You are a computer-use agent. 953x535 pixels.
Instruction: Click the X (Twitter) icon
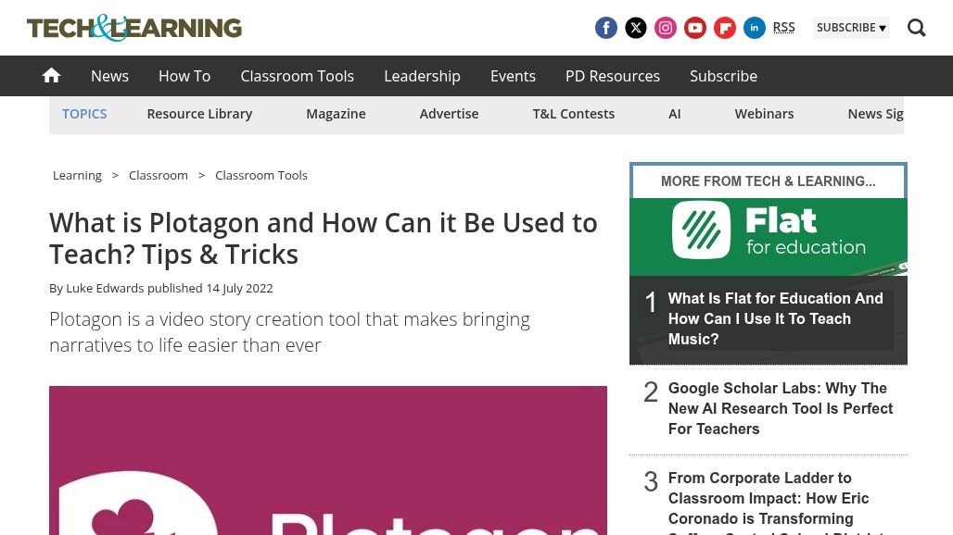pos(636,28)
